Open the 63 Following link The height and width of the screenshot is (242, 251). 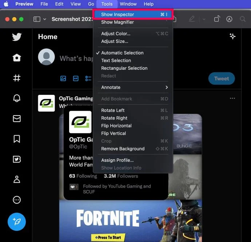(x=83, y=176)
